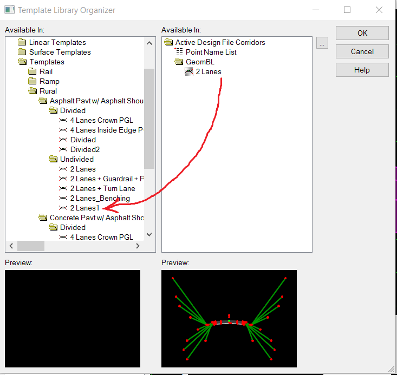Select Active Design File Corridors label
The width and height of the screenshot is (397, 375).
click(x=220, y=42)
